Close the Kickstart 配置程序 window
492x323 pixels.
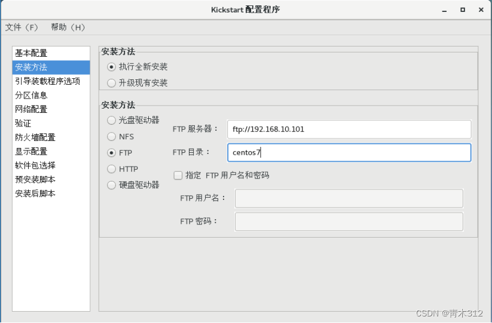point(481,10)
